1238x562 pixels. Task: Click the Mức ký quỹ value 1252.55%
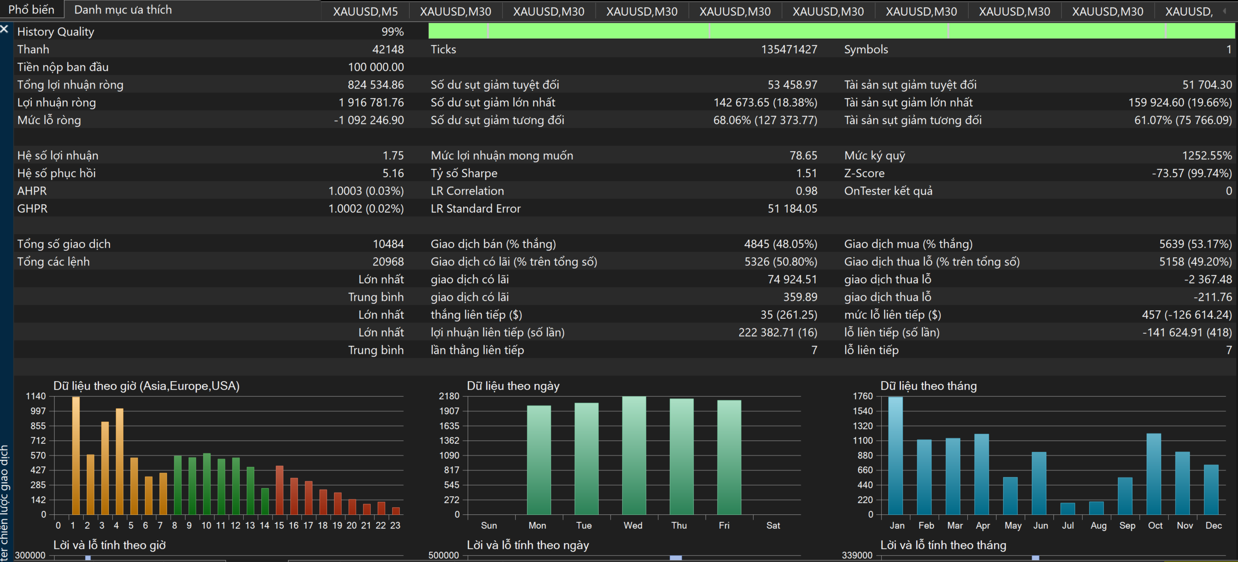point(1207,156)
